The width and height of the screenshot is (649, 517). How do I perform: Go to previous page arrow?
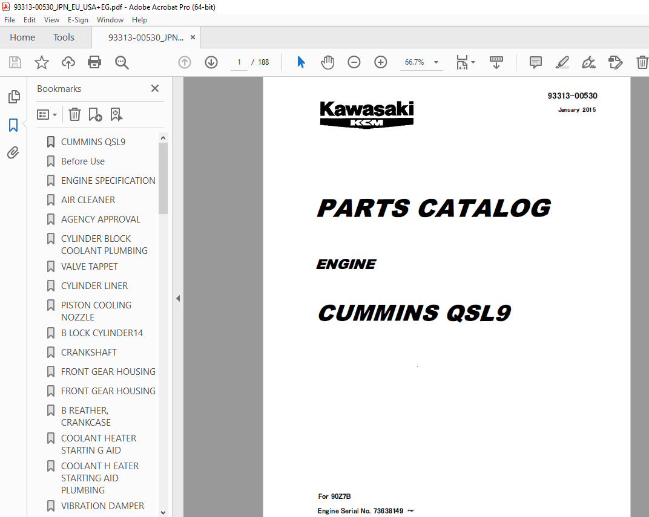click(x=185, y=62)
